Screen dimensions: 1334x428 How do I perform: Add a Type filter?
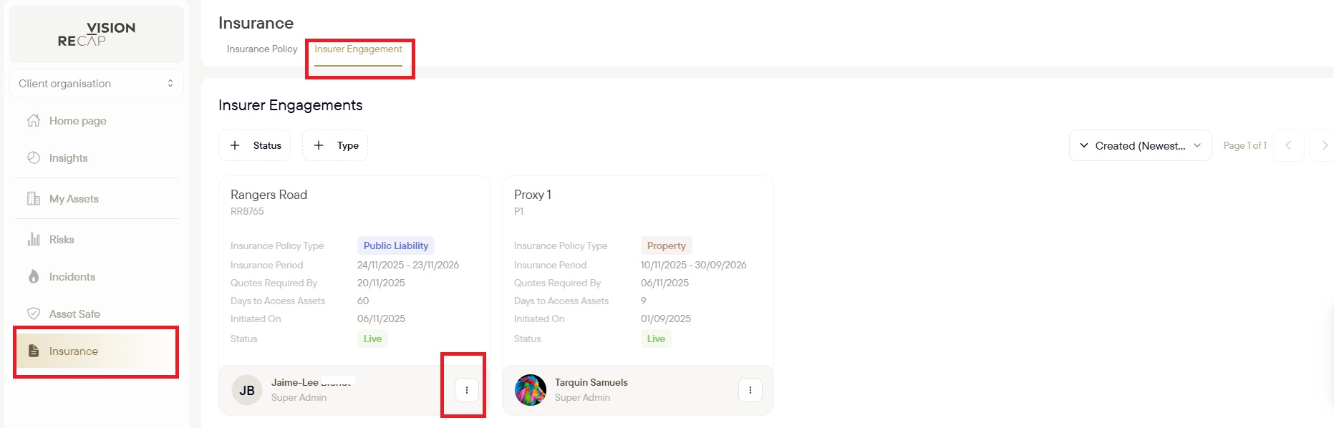[335, 145]
